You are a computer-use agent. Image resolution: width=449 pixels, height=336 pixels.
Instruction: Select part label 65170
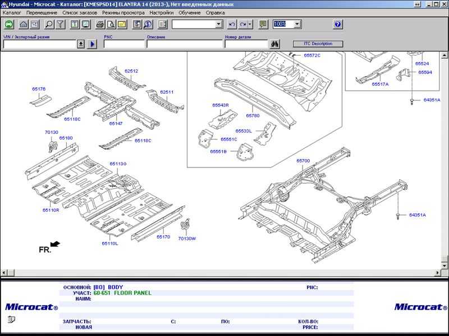pyautogui.click(x=163, y=237)
